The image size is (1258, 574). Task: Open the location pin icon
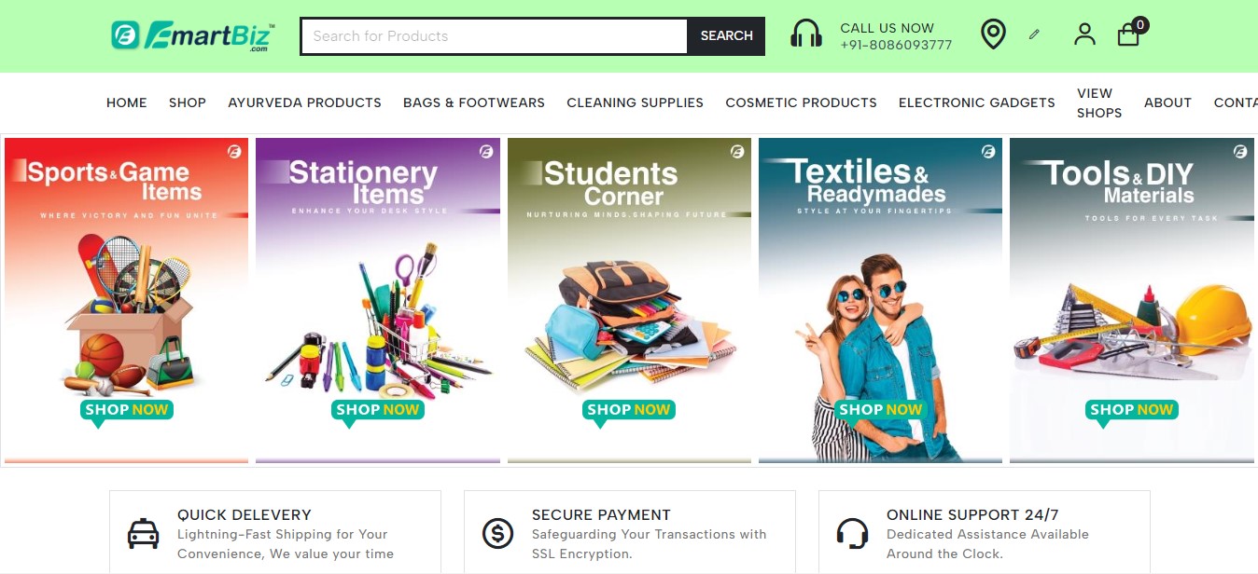tap(993, 35)
